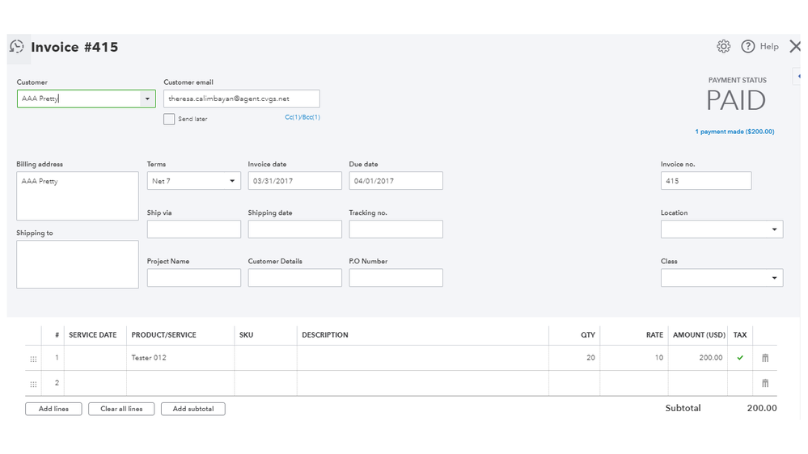Image resolution: width=808 pixels, height=454 pixels.
Task: Click the Invoice date field
Action: [294, 181]
